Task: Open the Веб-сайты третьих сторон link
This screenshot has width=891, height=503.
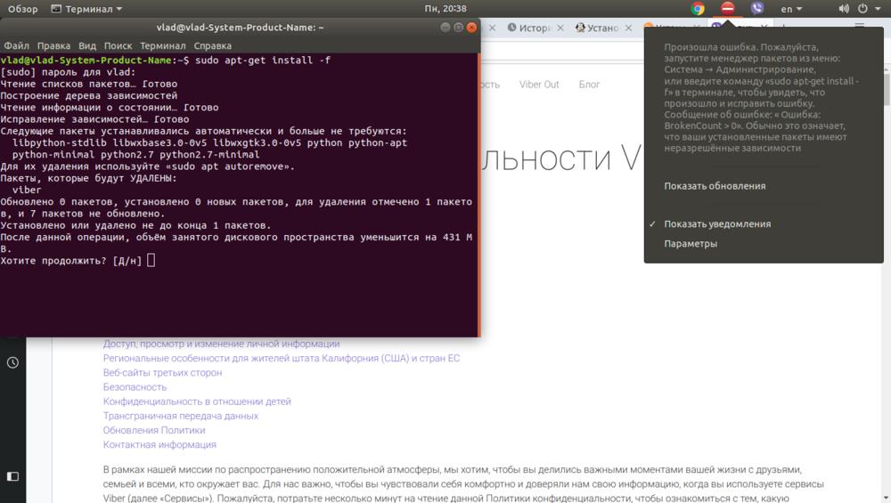Action: 162,373
